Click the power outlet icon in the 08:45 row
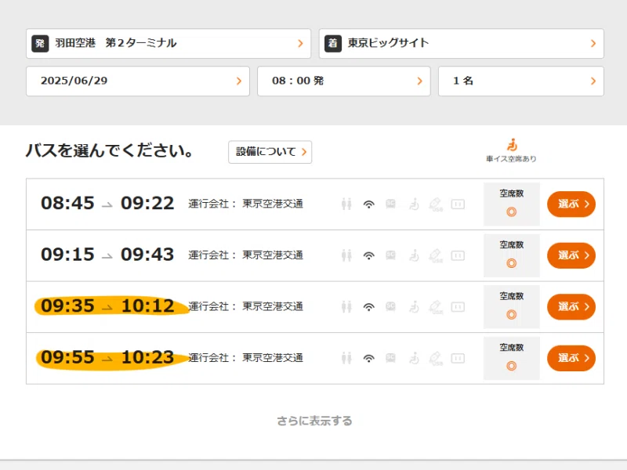 tap(458, 204)
